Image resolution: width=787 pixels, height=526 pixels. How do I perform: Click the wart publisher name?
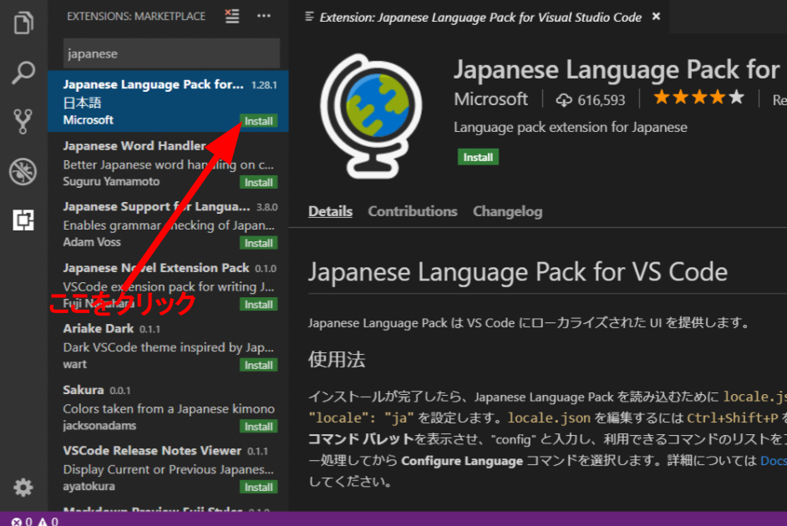pyautogui.click(x=75, y=365)
